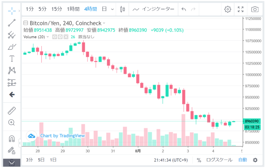Collapse the chart legend box

click(25, 23)
